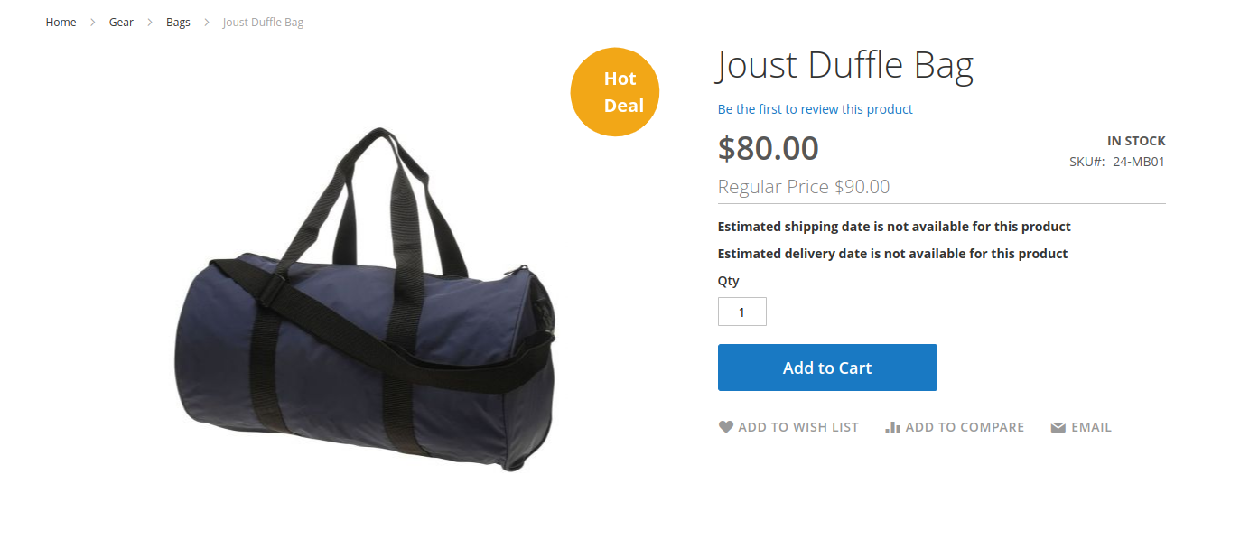Click the orange Hot Deal badge
1240x549 pixels.
615,92
